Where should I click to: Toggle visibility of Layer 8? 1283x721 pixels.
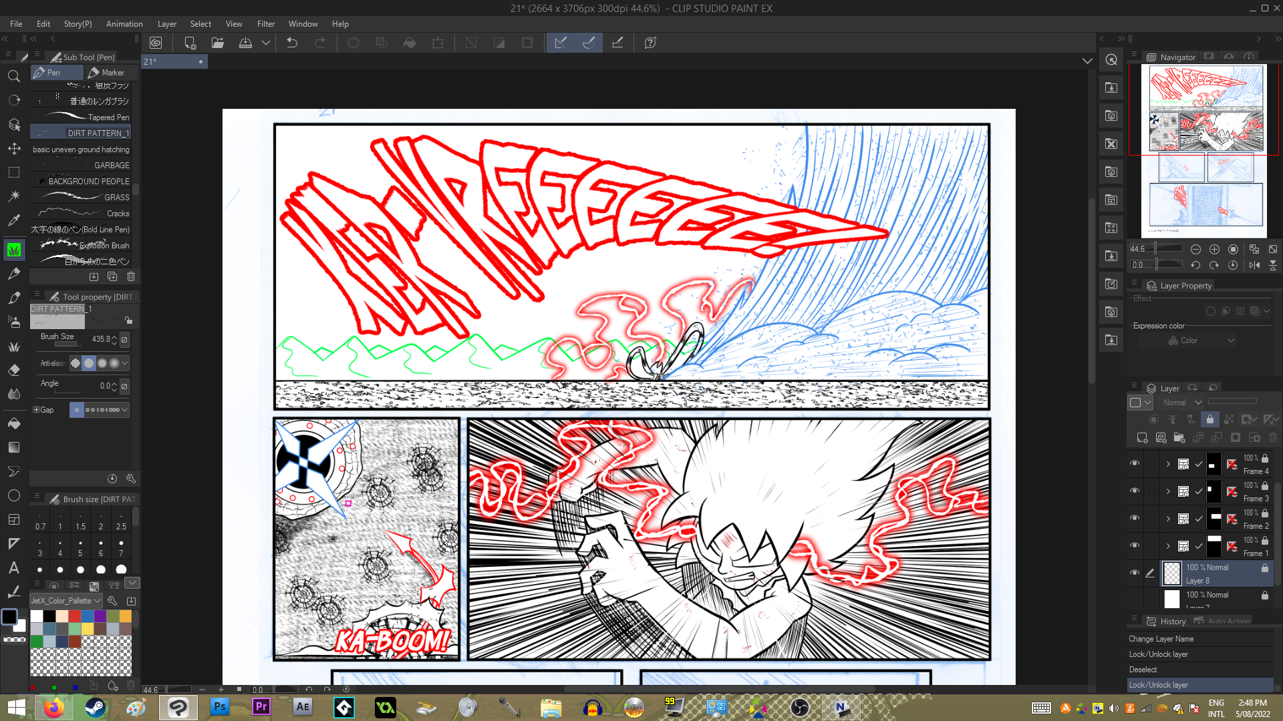point(1134,573)
